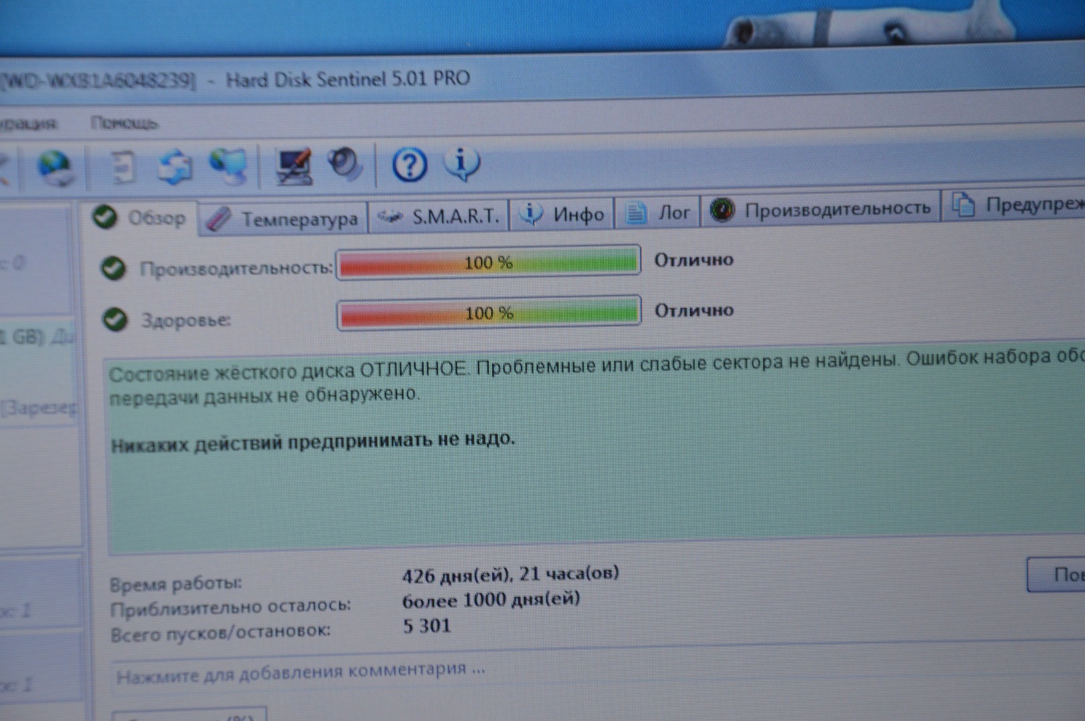Click the report document toolbar icon
The width and height of the screenshot is (1085, 721).
click(x=122, y=167)
